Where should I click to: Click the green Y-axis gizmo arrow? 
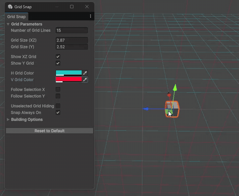tap(175, 88)
